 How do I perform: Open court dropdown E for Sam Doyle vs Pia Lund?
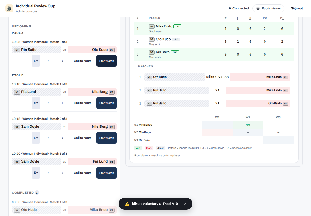(36, 173)
